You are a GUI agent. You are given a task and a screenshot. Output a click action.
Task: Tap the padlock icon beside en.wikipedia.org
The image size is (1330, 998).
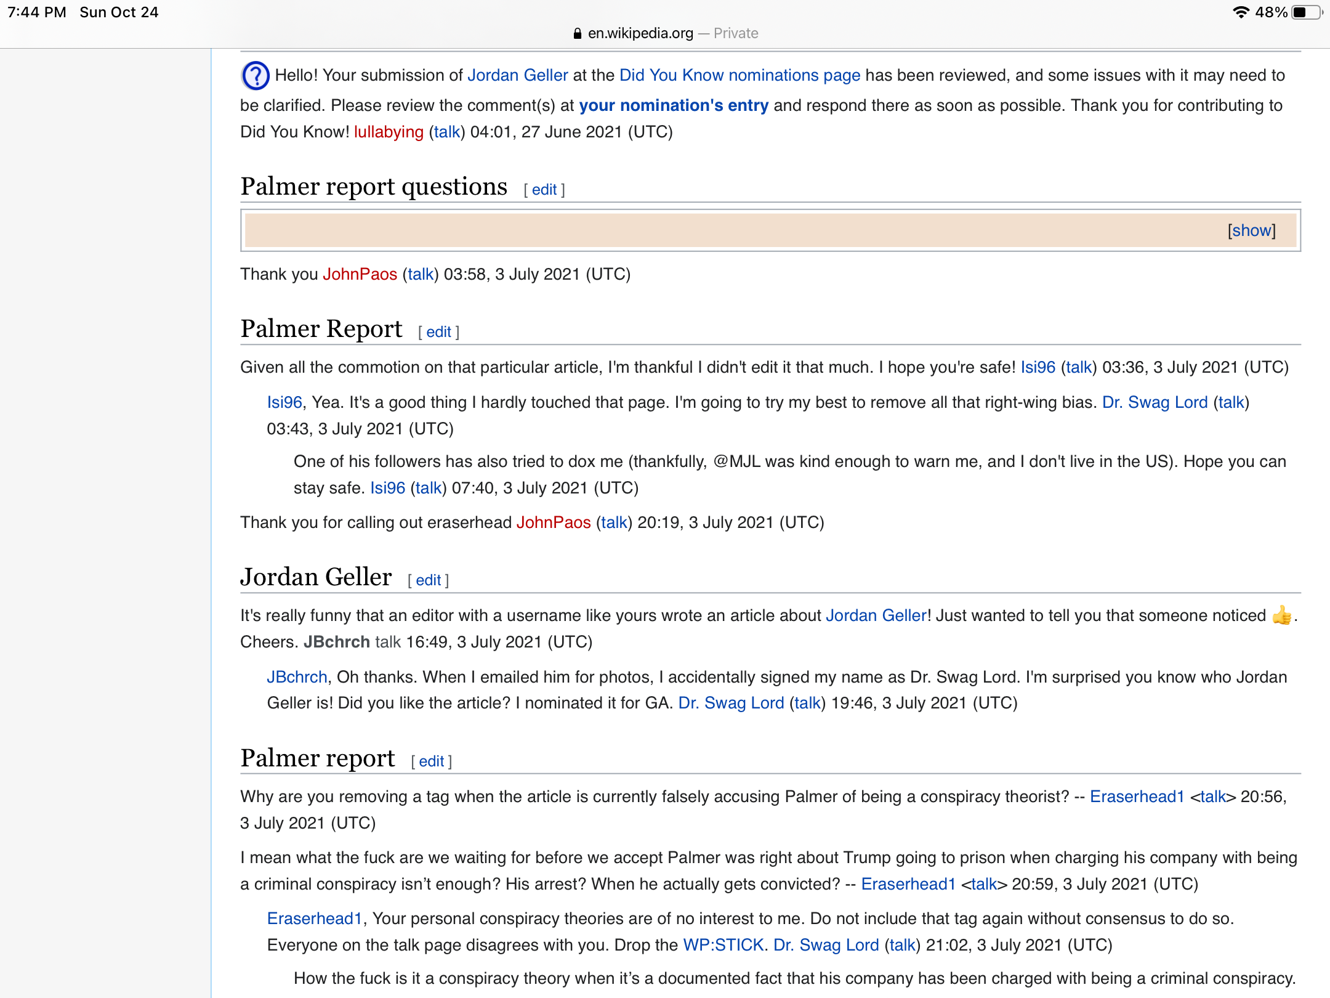click(577, 34)
